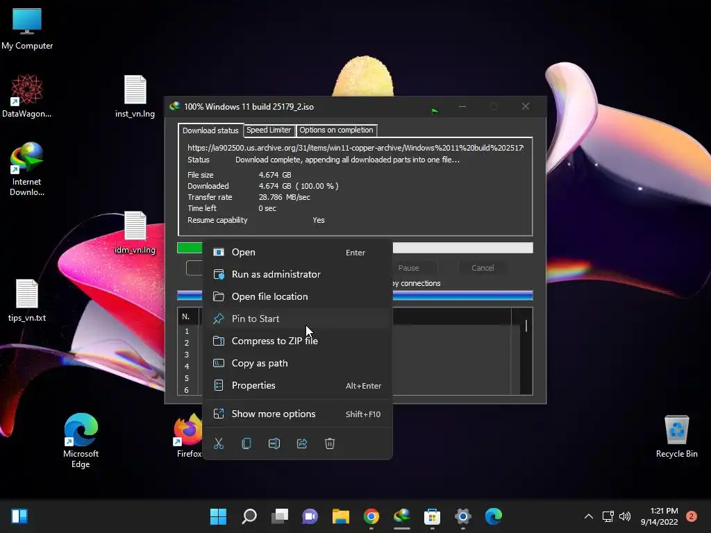Select idm_vn.lng file on desktop
711x533 pixels.
pos(135,232)
